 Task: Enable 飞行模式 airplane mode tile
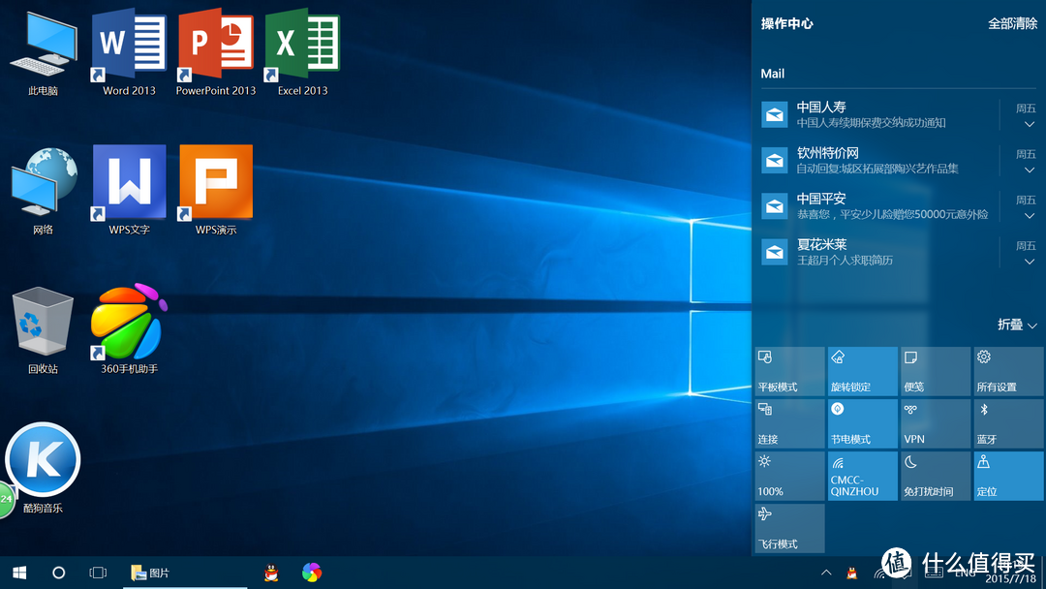(789, 528)
